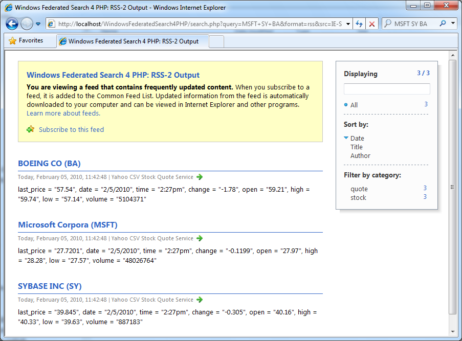This screenshot has height=341, width=462.
Task: Click the browser Forward button
Action: click(27, 24)
